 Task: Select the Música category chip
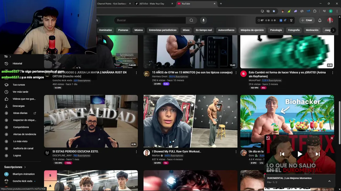click(x=139, y=30)
